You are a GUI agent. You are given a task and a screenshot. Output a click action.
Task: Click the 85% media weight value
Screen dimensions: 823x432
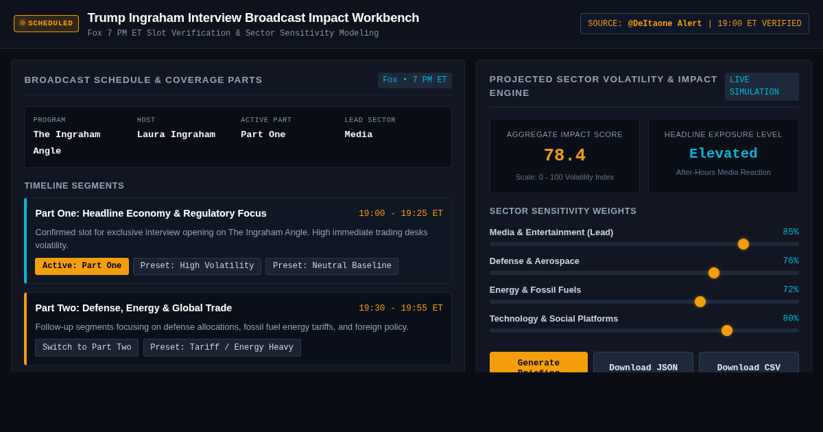[x=791, y=232]
